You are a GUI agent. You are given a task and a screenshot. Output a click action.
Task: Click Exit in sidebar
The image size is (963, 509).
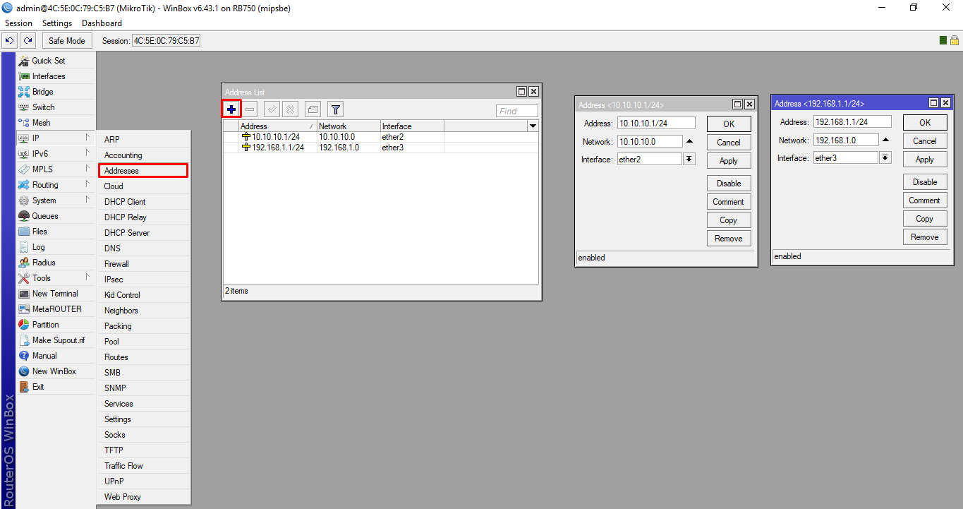[x=56, y=387]
